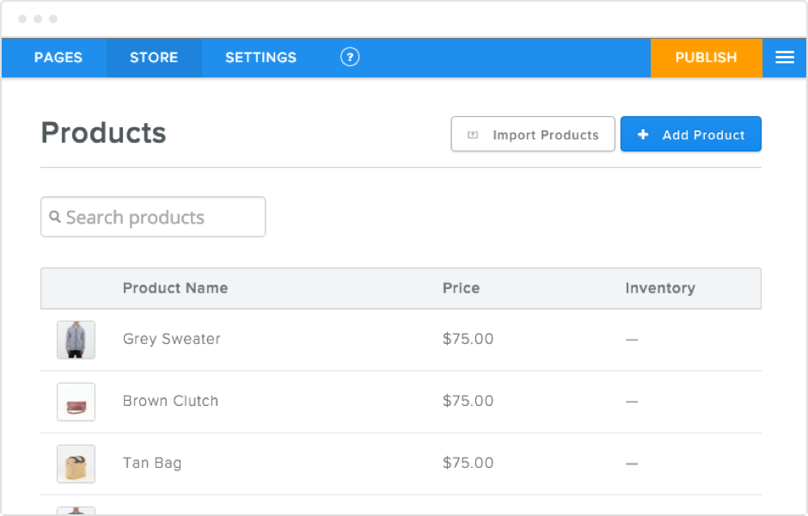Click the Import Products button
Viewport: 808px width, 516px height.
[533, 134]
